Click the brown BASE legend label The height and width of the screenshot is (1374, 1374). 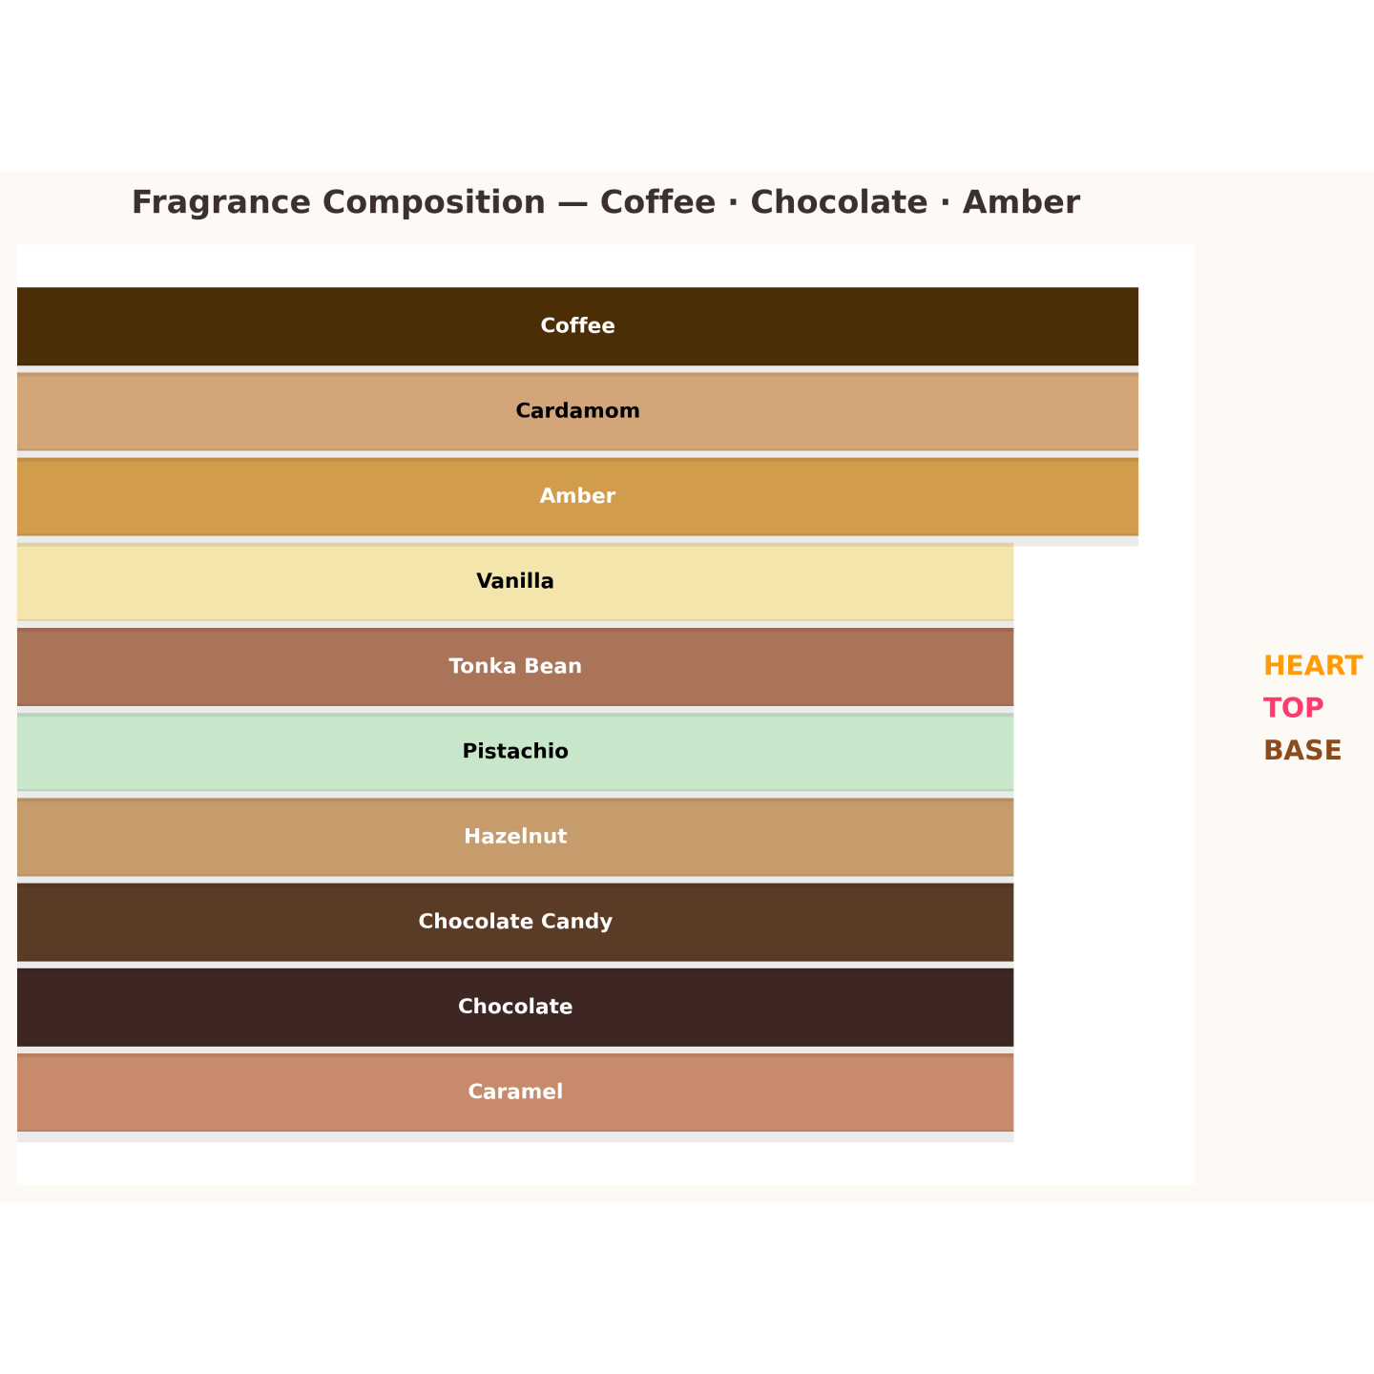(x=1301, y=751)
